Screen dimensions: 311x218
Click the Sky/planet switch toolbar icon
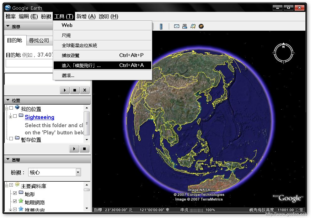pos(201,26)
